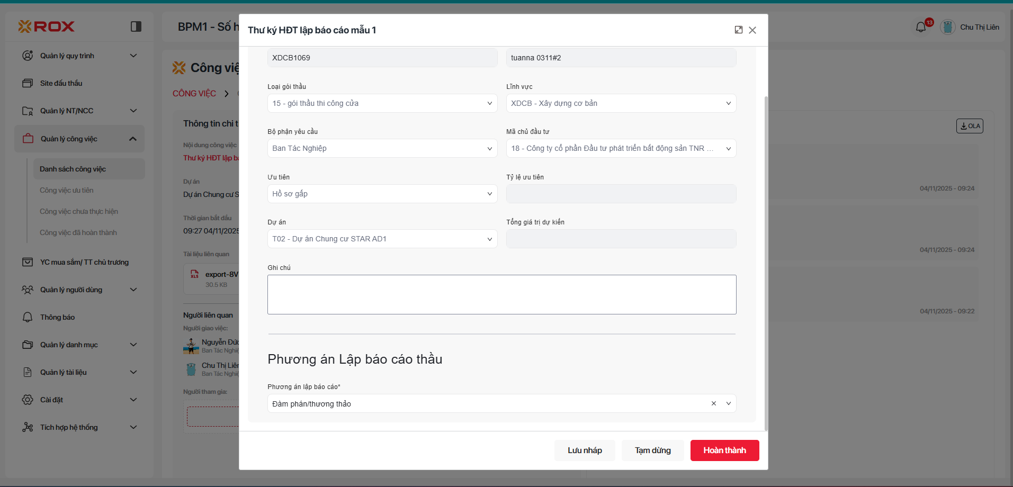Clear the Phương án lập báo cáo selection
Viewport: 1013px width, 487px height.
click(713, 403)
